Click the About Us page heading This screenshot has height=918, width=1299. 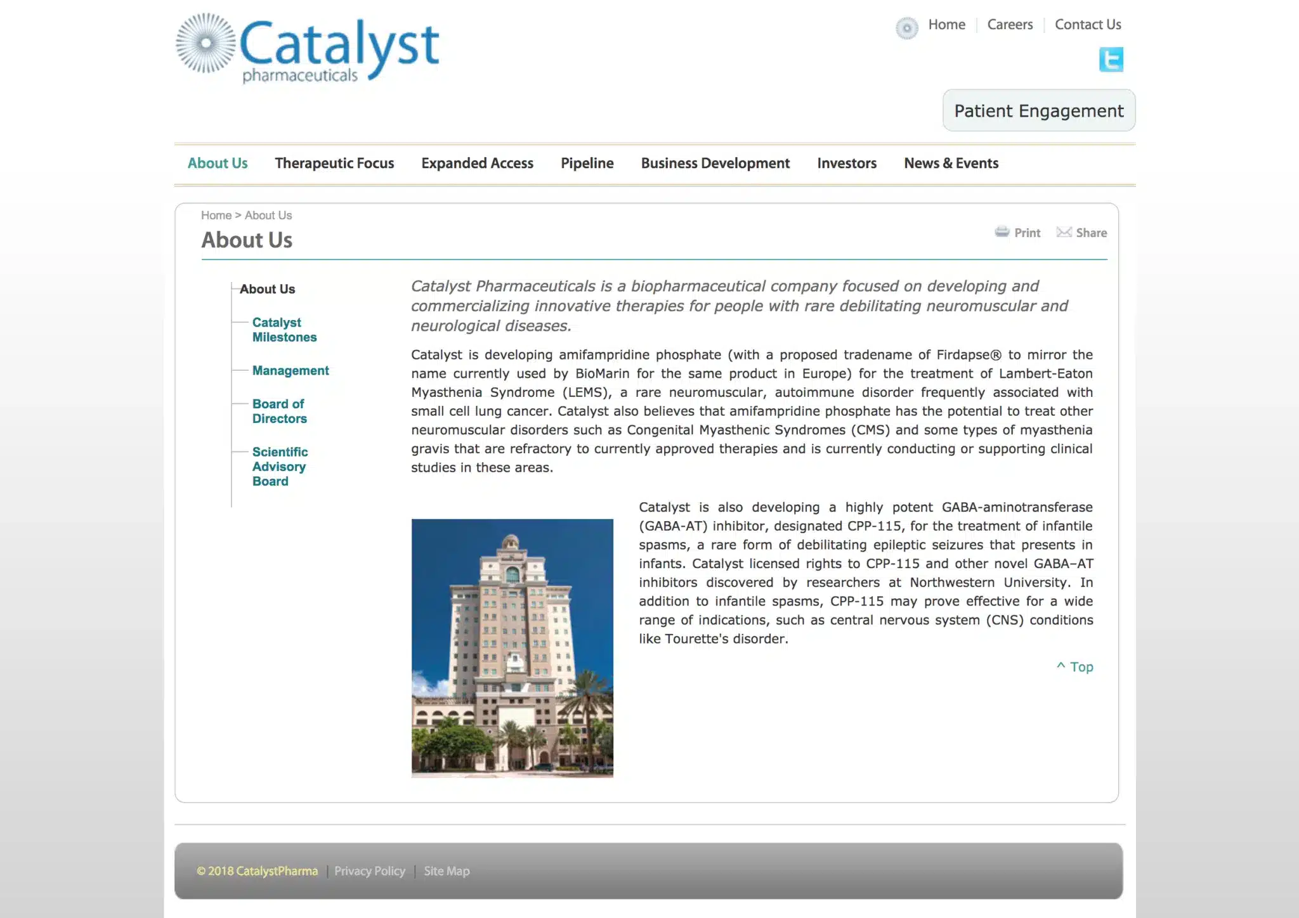tap(247, 240)
